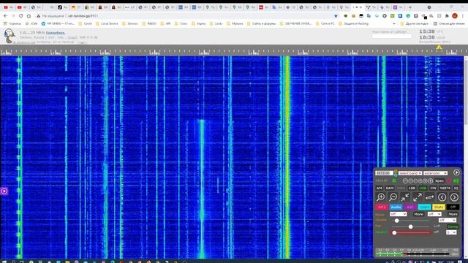Open the squelch tail dropdown
Viewport: 468px width, 263px height.
pos(451,232)
